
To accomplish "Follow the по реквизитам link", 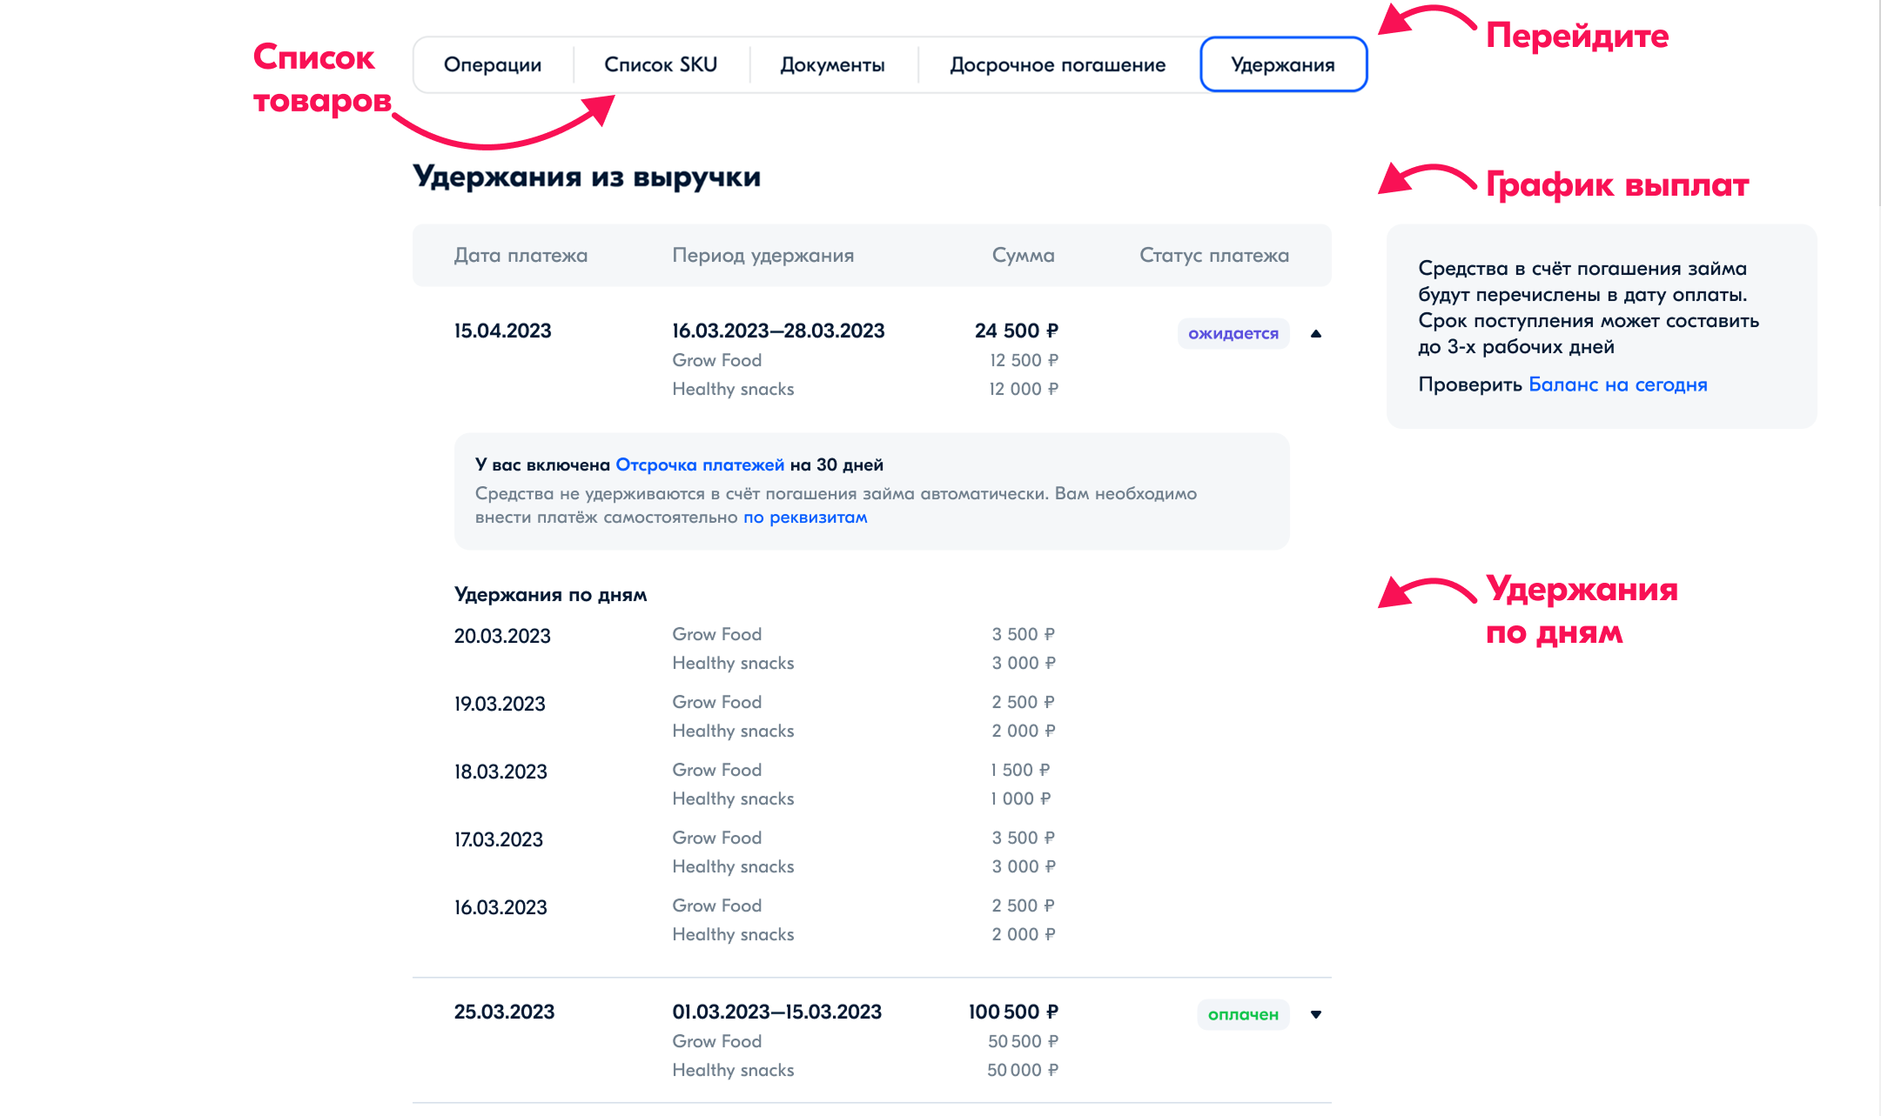I will click(x=805, y=518).
